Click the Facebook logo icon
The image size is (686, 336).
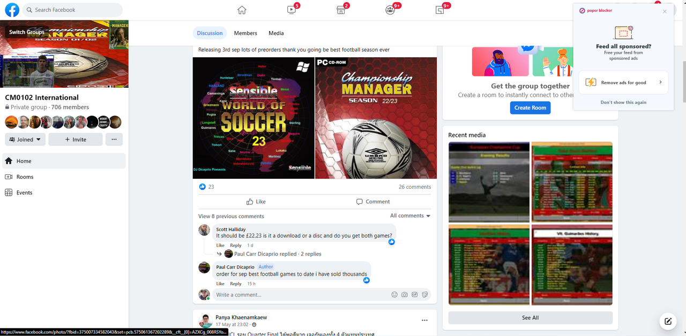[x=12, y=10]
